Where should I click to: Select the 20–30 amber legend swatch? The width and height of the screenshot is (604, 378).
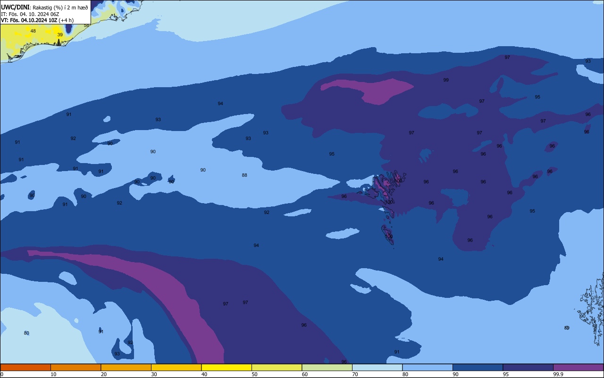126,367
